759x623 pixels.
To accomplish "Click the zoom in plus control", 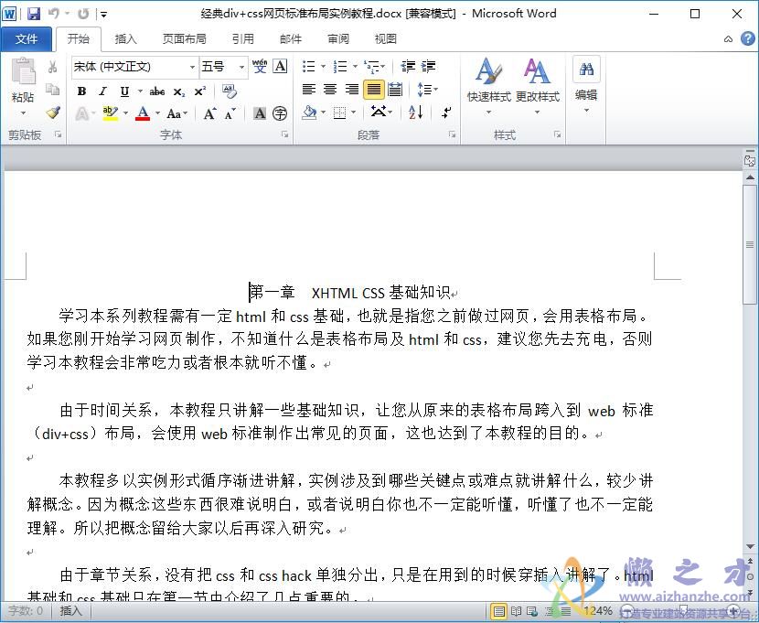I will click(x=733, y=611).
